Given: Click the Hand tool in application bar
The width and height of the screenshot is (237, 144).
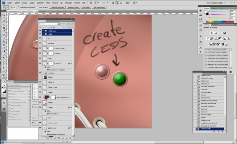Looking at the screenshot, I should [113, 3].
